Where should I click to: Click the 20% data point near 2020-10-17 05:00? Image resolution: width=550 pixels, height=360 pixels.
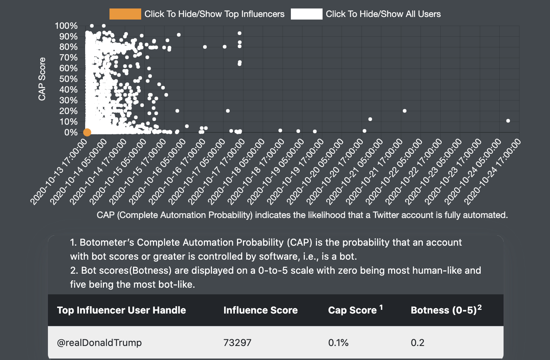pos(228,111)
